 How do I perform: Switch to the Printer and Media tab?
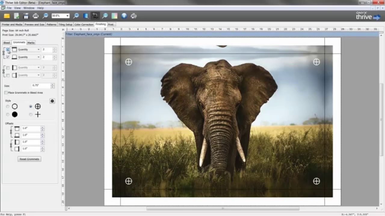point(12,25)
